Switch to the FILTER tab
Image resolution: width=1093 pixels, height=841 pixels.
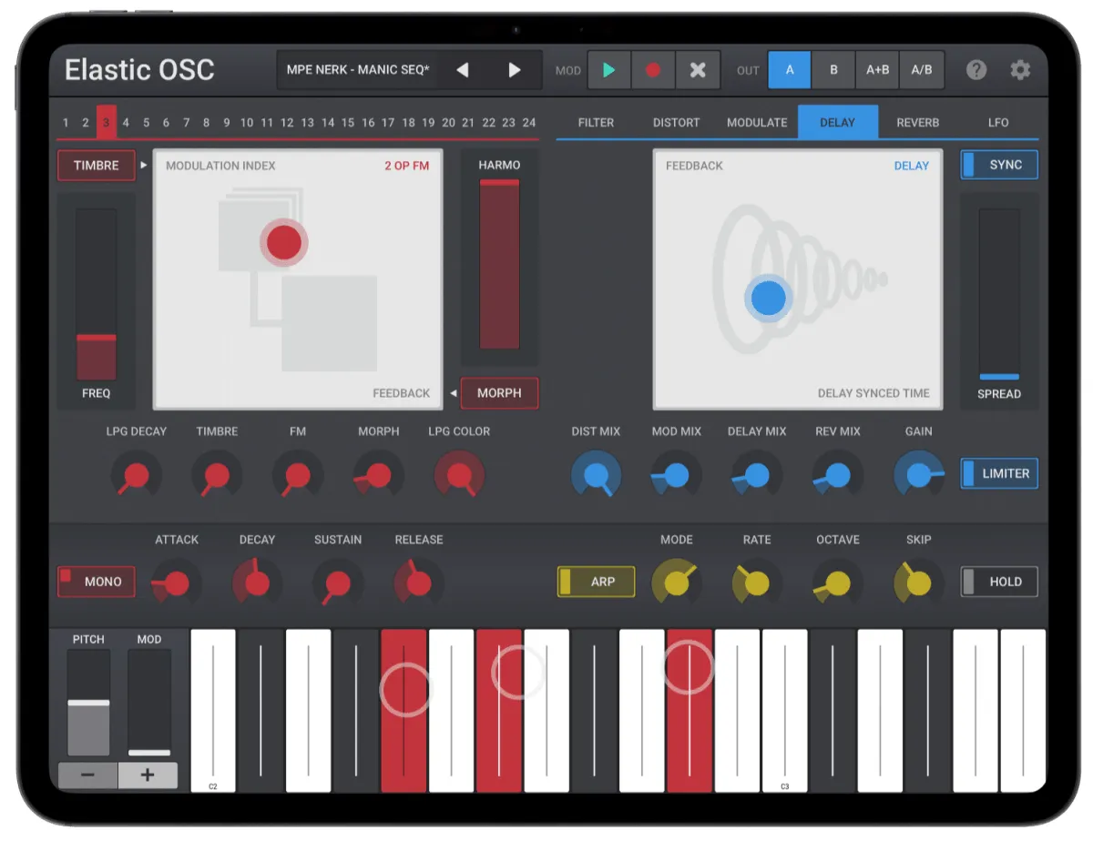tap(596, 122)
